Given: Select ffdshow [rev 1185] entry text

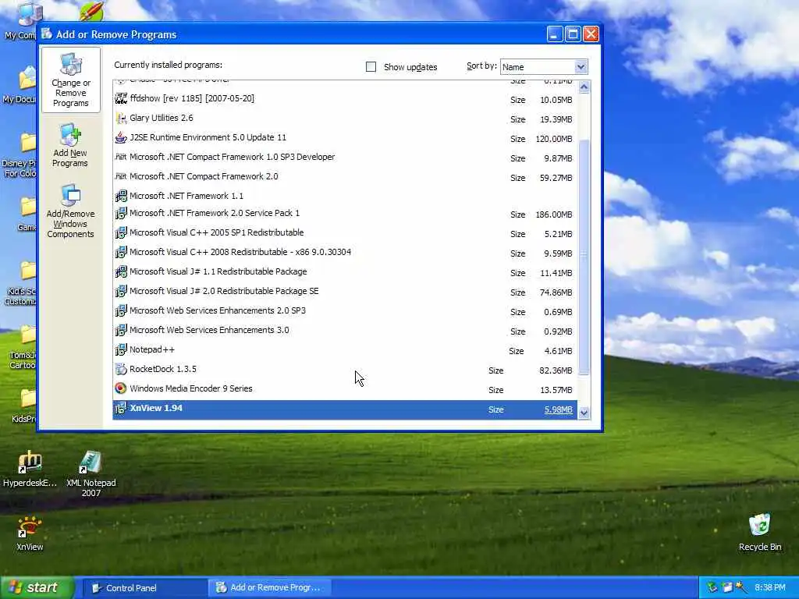Looking at the screenshot, I should coord(192,98).
